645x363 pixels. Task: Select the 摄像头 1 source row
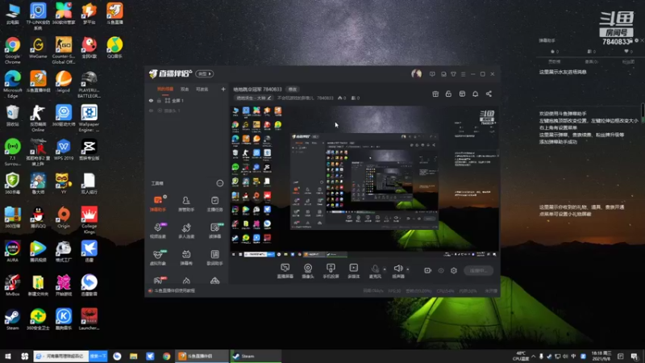click(186, 111)
